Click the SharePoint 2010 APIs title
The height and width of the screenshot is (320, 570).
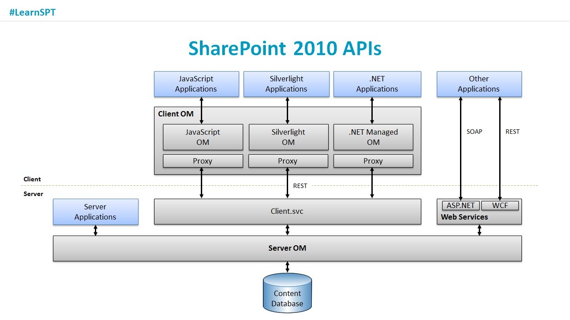click(285, 48)
